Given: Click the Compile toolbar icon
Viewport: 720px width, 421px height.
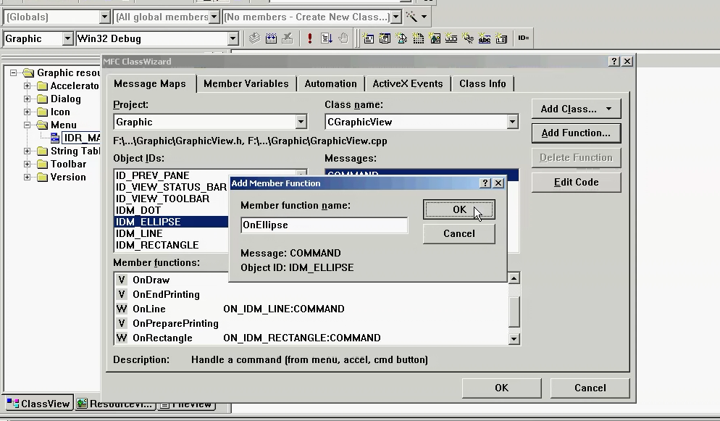Looking at the screenshot, I should pyautogui.click(x=254, y=38).
